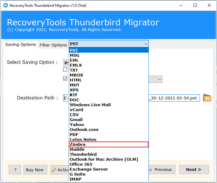Select Yahoo as the destination
The height and width of the screenshot is (183, 217).
pyautogui.click(x=108, y=125)
